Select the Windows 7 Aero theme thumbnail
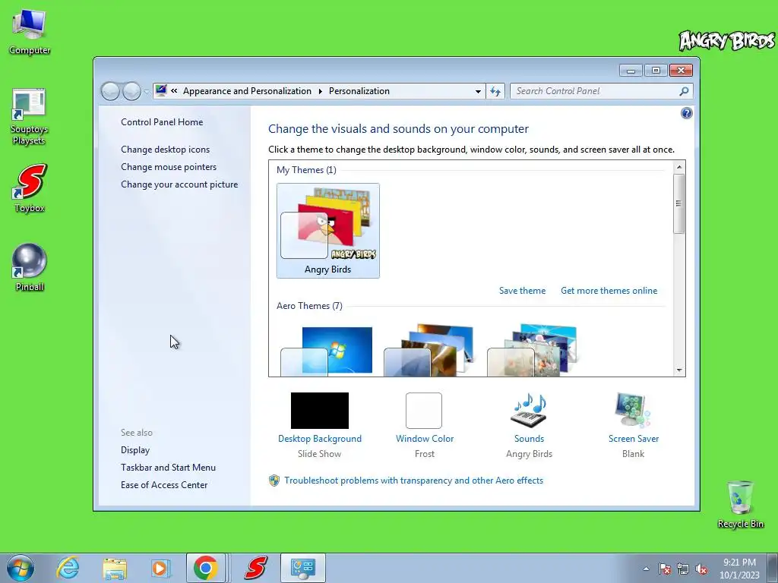Image resolution: width=778 pixels, height=583 pixels. coord(327,351)
